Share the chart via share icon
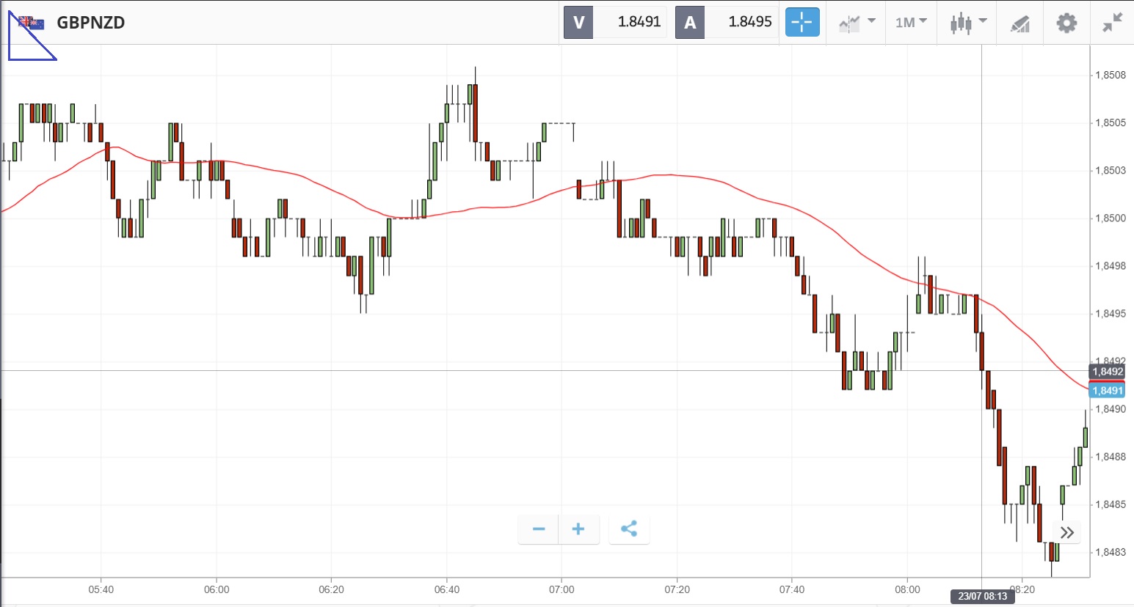Screen dimensions: 1134x607 pyautogui.click(x=629, y=529)
